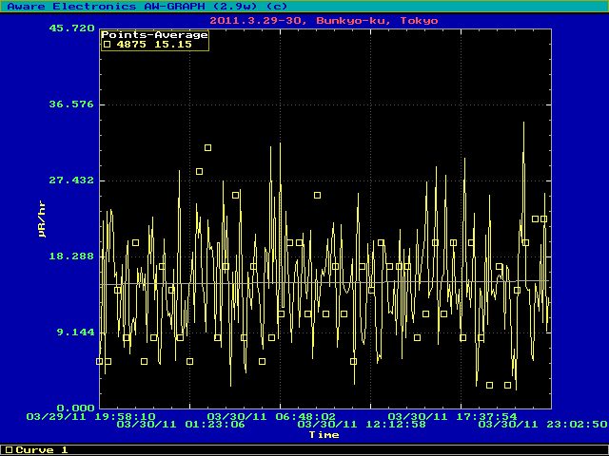Click the µR/hr y-axis unit label
609x456 pixels.
coord(42,218)
